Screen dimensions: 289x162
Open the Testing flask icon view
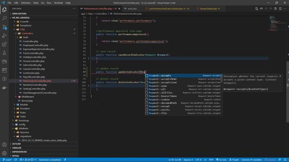pos(4,53)
